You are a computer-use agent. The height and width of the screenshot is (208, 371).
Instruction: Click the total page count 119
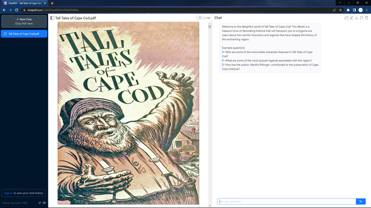coord(207,18)
